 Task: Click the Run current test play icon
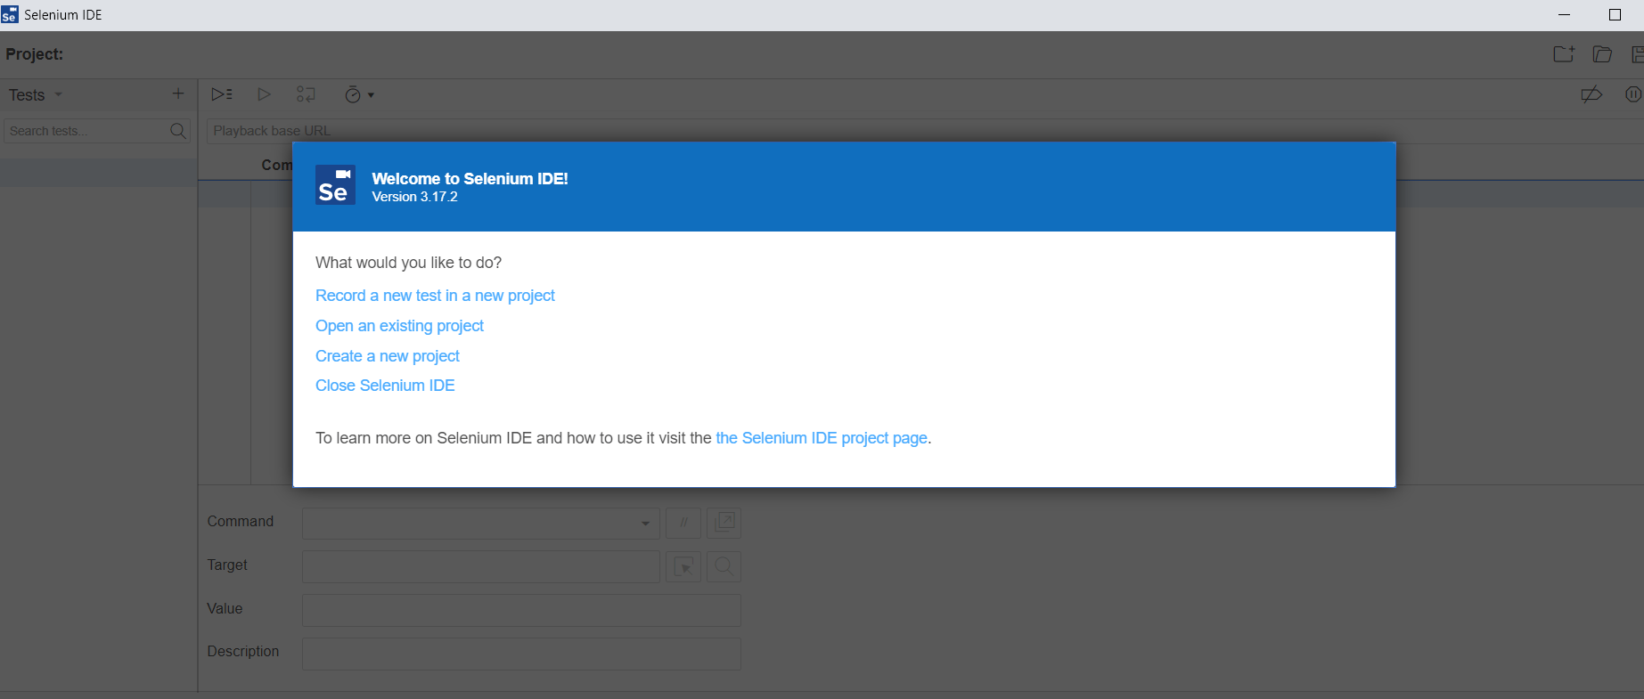pos(264,94)
